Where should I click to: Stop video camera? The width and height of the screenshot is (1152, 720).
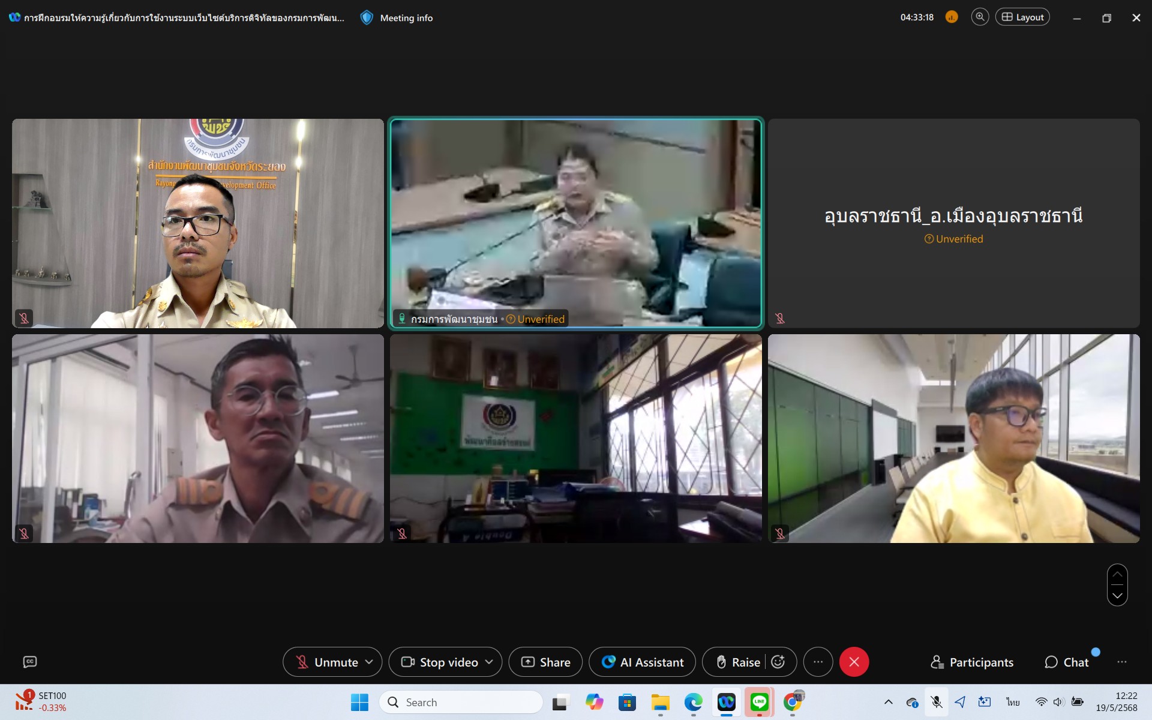439,662
